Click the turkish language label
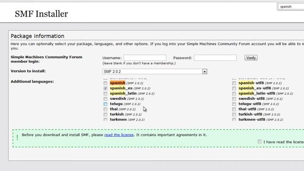 117,114
